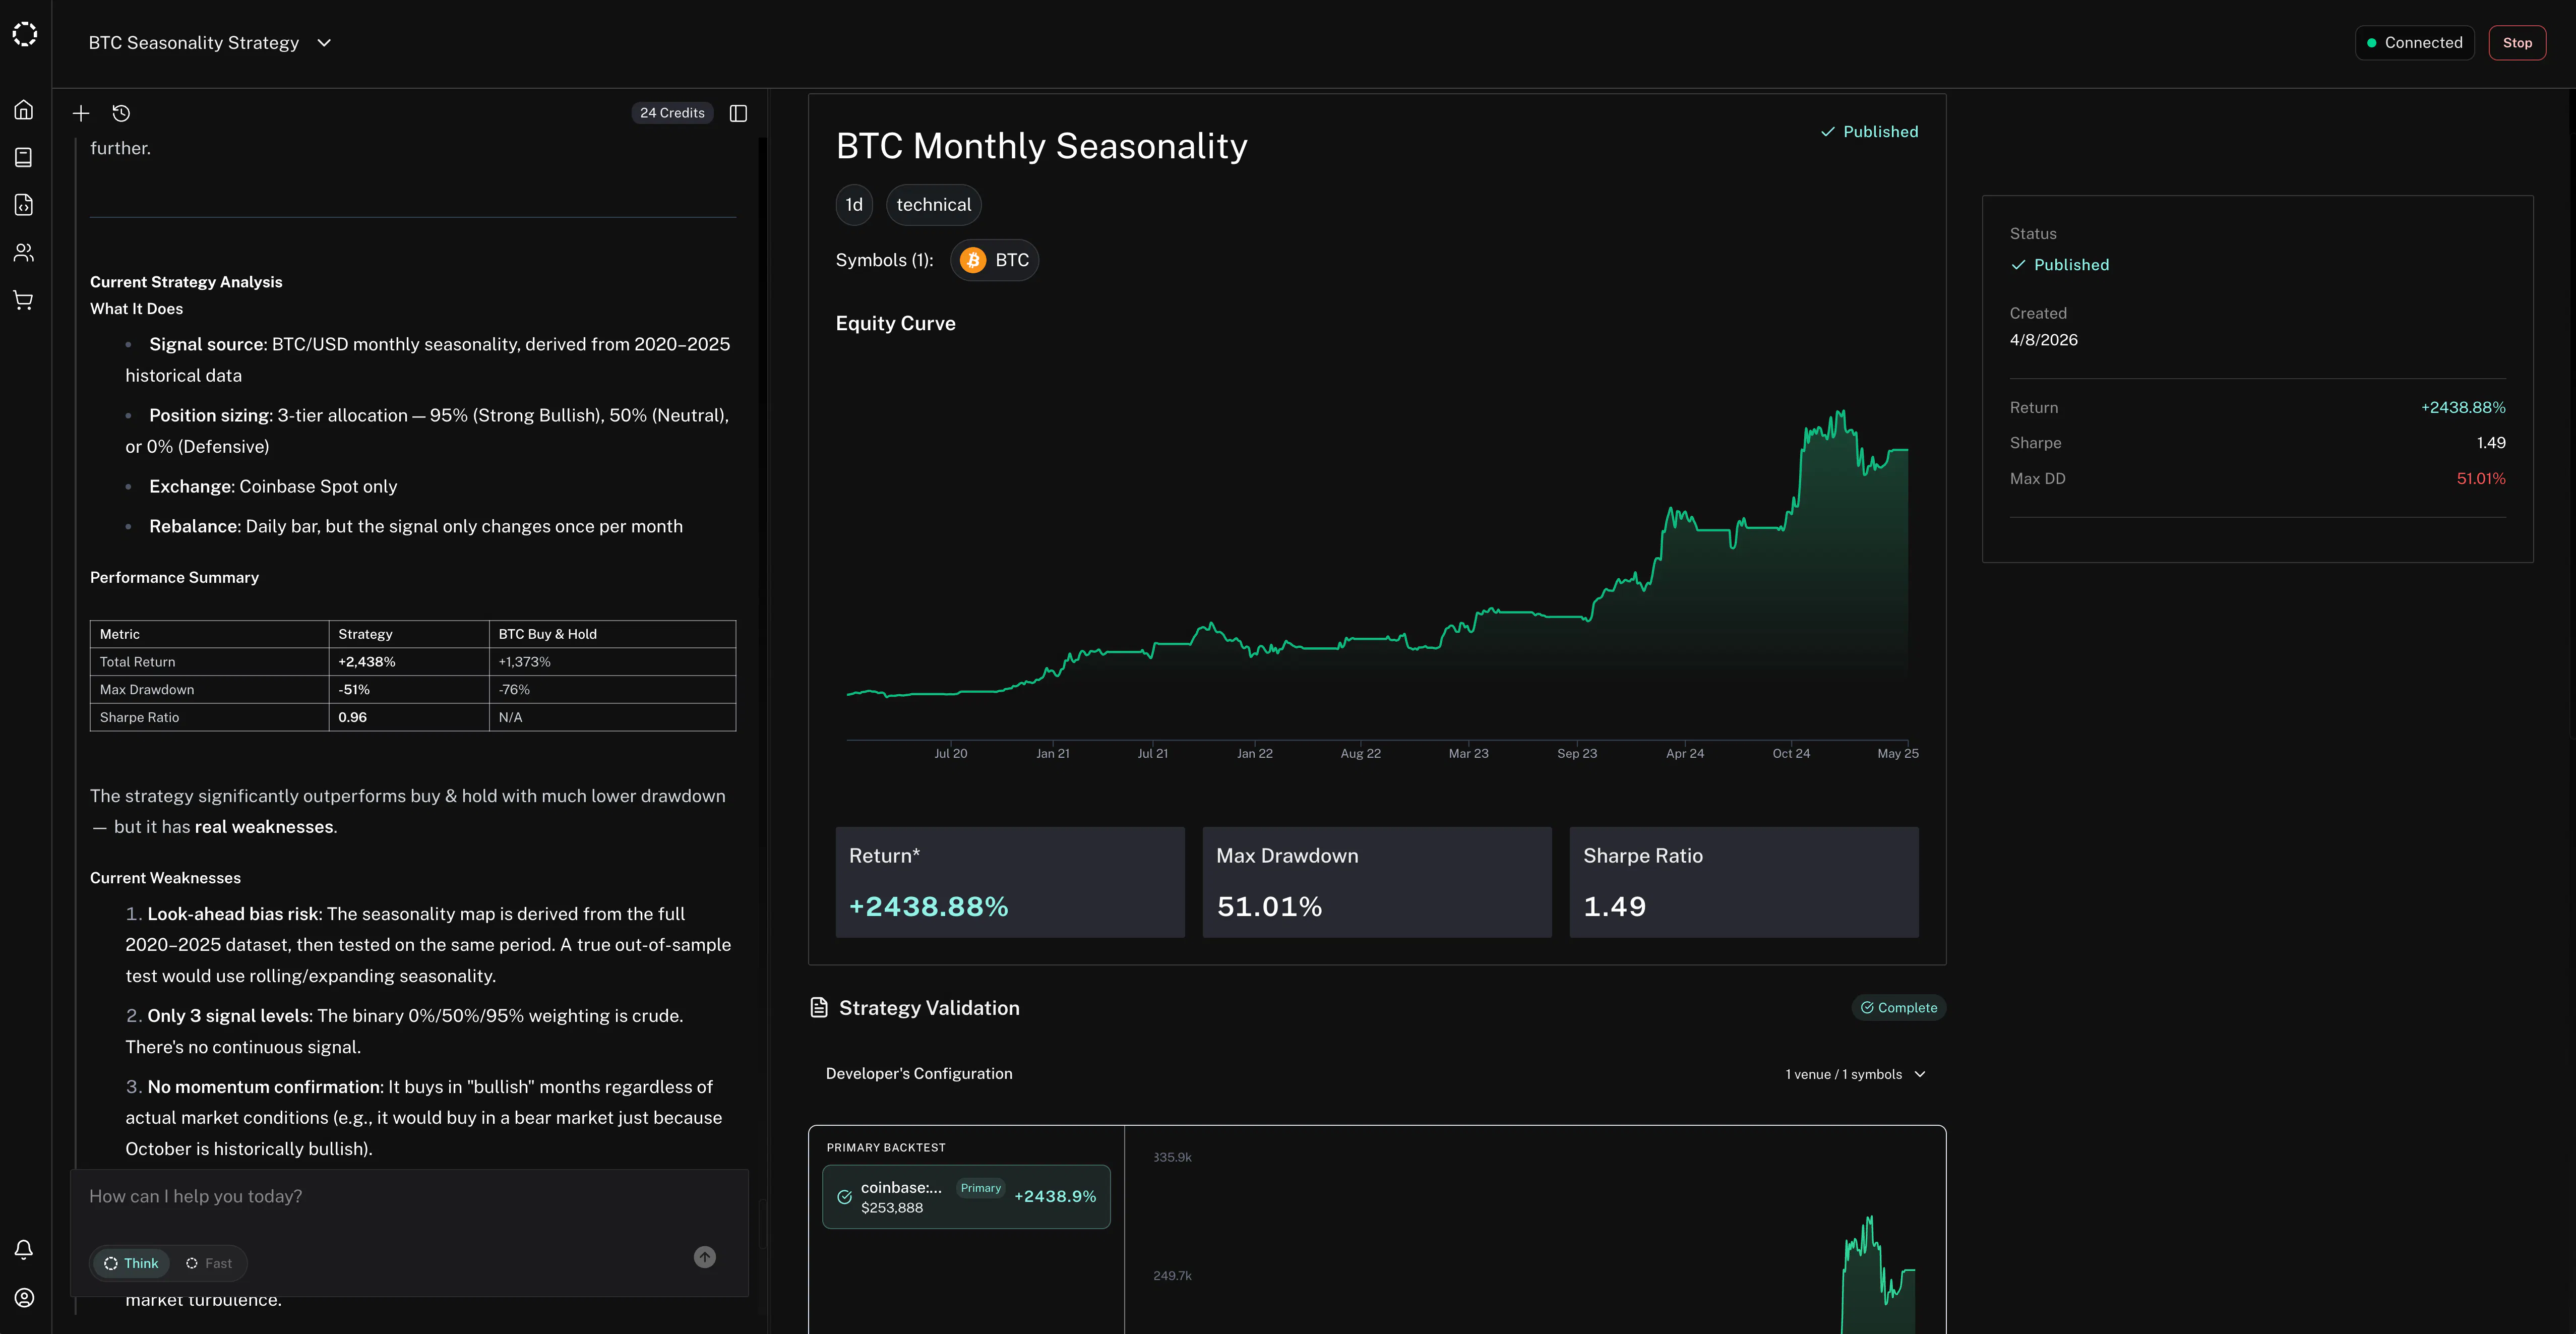Enable Think mode
Viewport: 2576px width, 1334px height.
pyautogui.click(x=131, y=1263)
